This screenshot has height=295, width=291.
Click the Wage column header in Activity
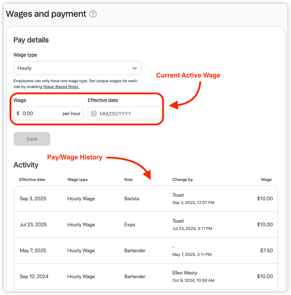pyautogui.click(x=266, y=179)
